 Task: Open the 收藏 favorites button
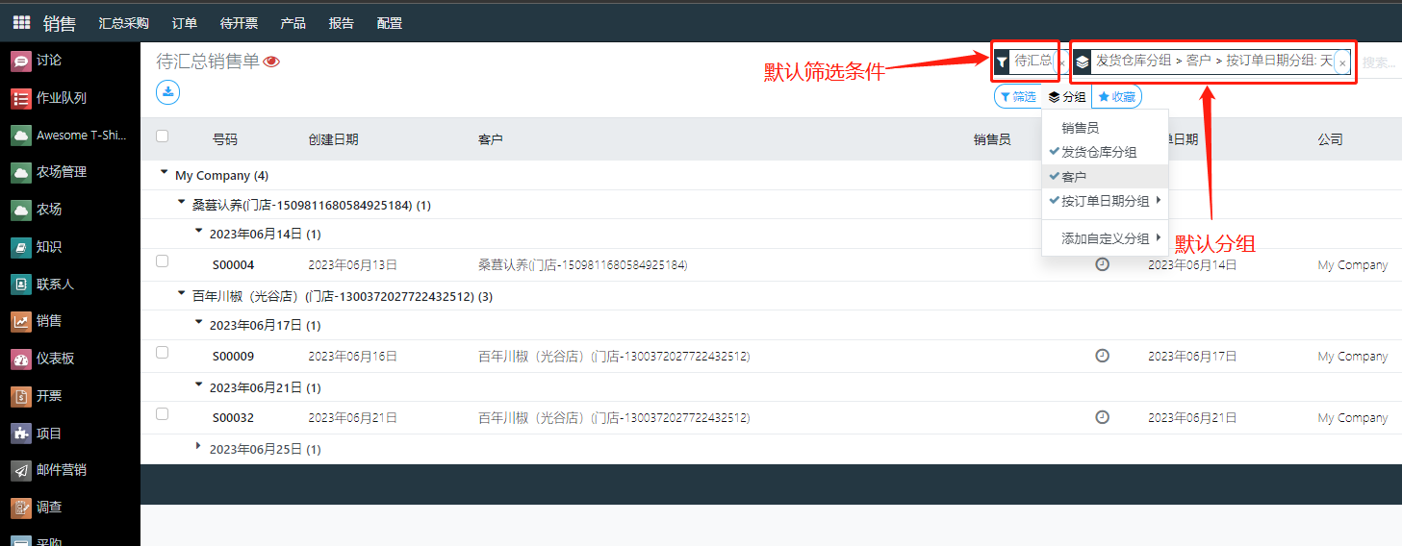pyautogui.click(x=1117, y=97)
